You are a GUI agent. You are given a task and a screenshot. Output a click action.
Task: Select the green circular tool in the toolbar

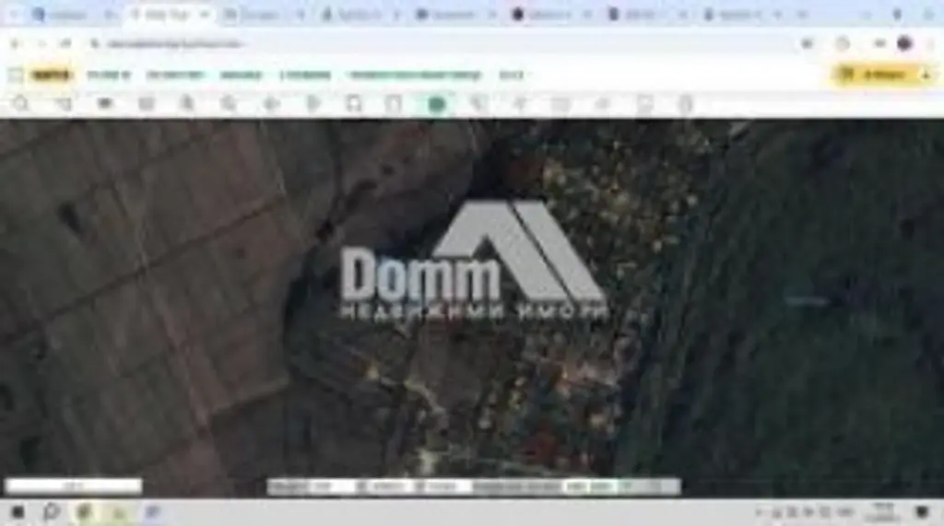tap(437, 104)
